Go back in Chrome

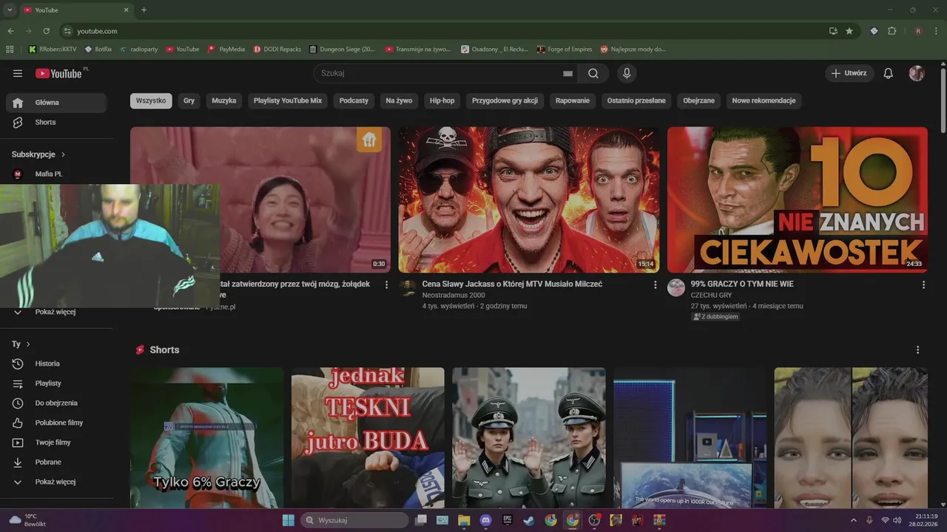coord(10,31)
